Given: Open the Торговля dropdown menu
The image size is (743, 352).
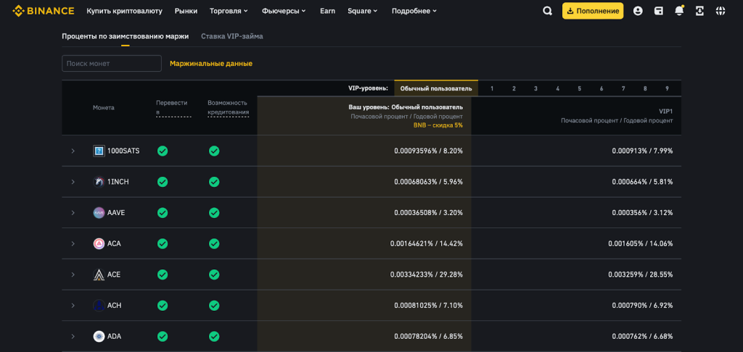Looking at the screenshot, I should pyautogui.click(x=229, y=11).
